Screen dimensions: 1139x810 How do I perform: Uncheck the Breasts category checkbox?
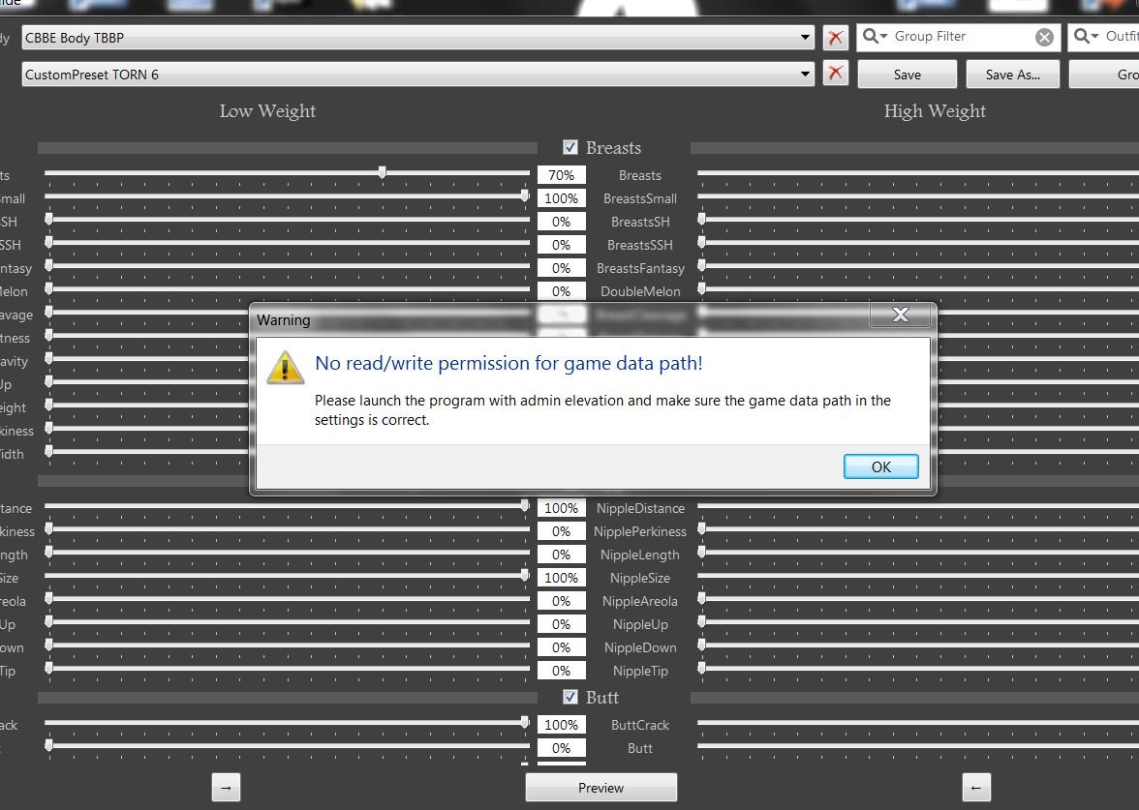tap(570, 147)
